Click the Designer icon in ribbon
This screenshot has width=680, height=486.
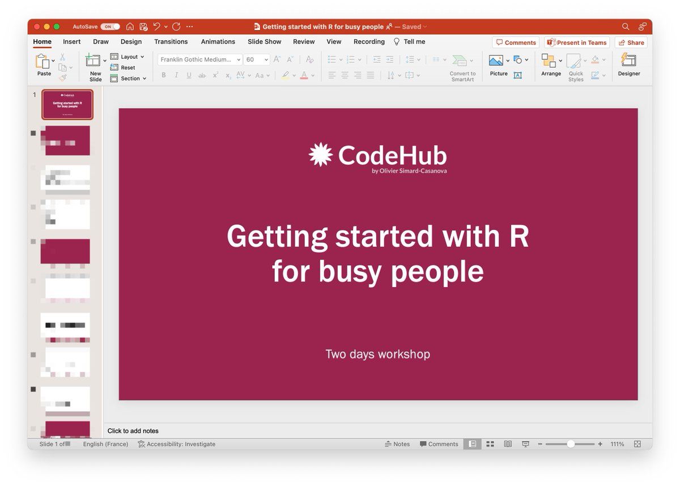[x=628, y=61]
